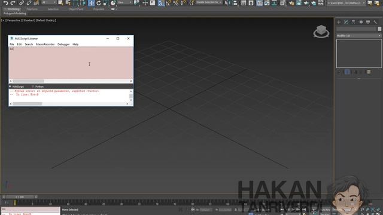The height and width of the screenshot is (215, 383).
Task: Select the Unlink Selection tool
Action: coord(29,3)
